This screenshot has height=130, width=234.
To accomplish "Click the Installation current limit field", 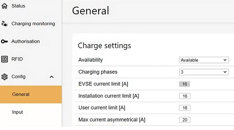I will [x=185, y=96].
